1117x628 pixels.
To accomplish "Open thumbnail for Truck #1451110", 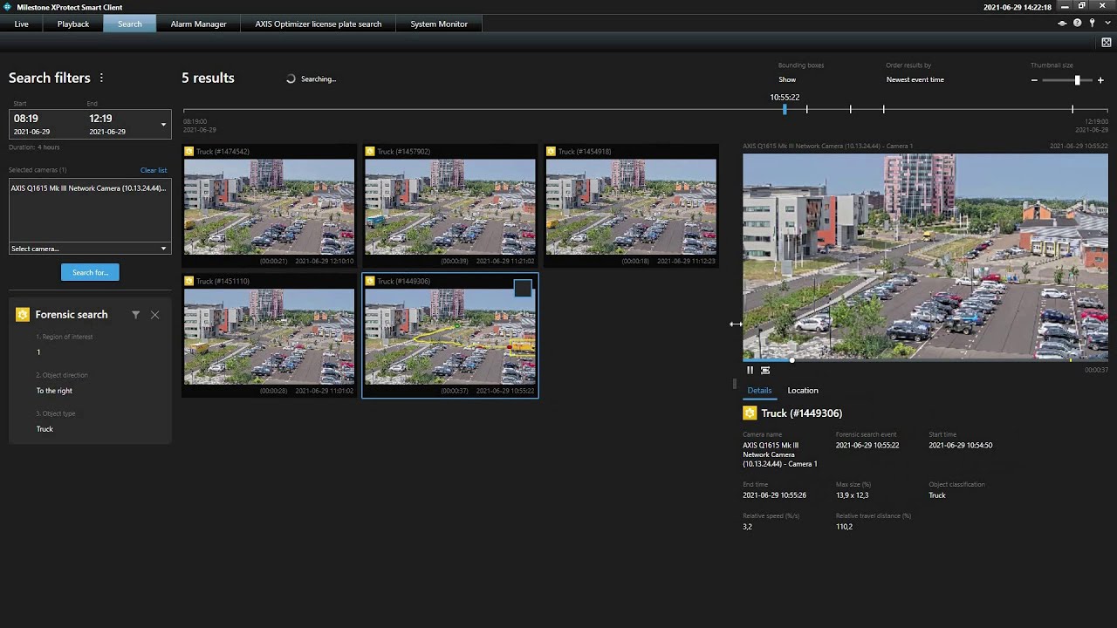I will click(x=269, y=336).
